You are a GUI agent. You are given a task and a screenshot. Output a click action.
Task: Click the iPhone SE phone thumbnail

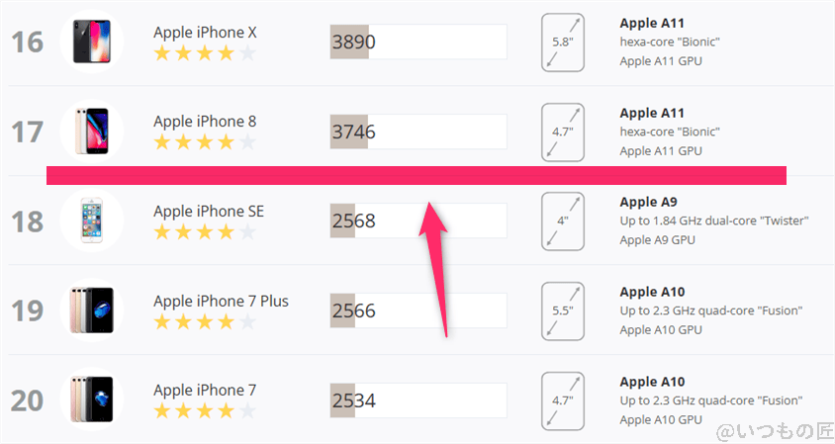pyautogui.click(x=91, y=220)
